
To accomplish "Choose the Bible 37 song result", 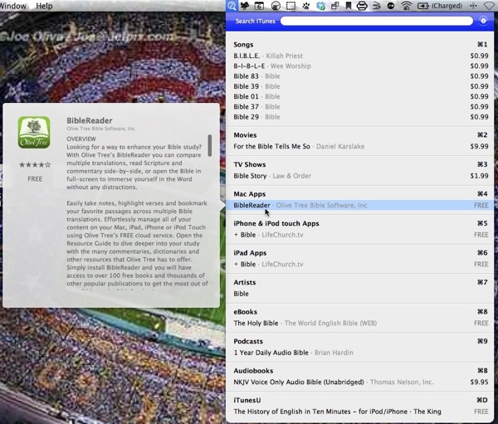I will pyautogui.click(x=360, y=107).
